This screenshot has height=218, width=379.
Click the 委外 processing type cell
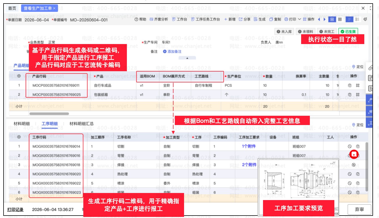167,183
